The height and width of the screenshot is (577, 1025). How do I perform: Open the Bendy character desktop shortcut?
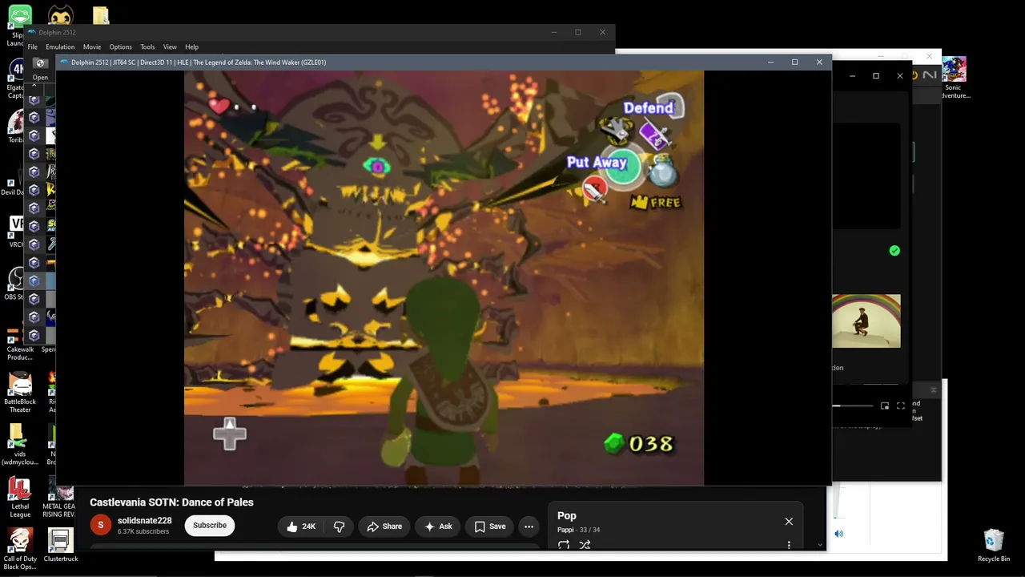tap(60, 15)
